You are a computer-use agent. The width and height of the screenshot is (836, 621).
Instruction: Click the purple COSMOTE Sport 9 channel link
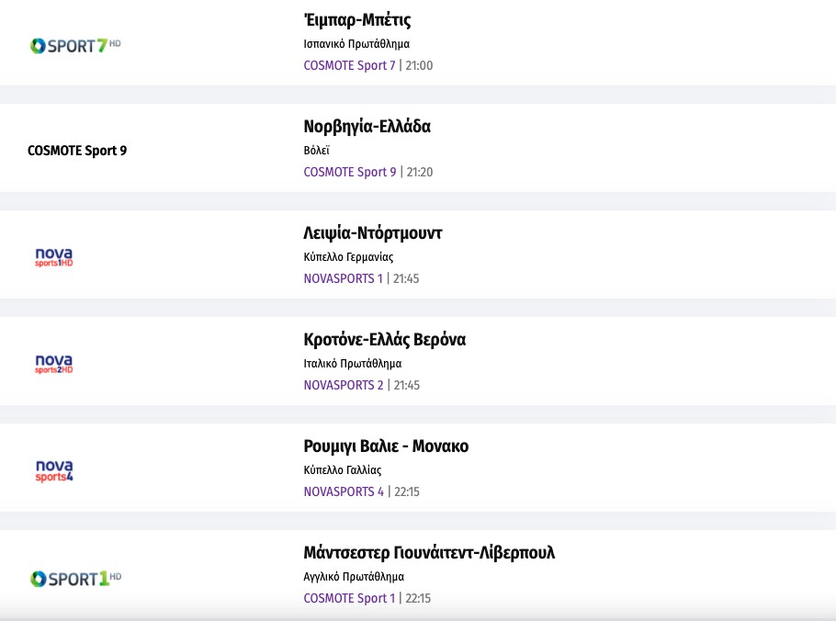pos(350,172)
